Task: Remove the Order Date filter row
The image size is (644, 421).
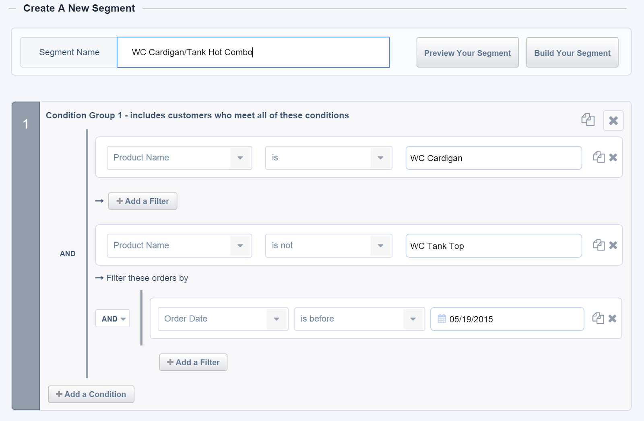Action: point(612,318)
